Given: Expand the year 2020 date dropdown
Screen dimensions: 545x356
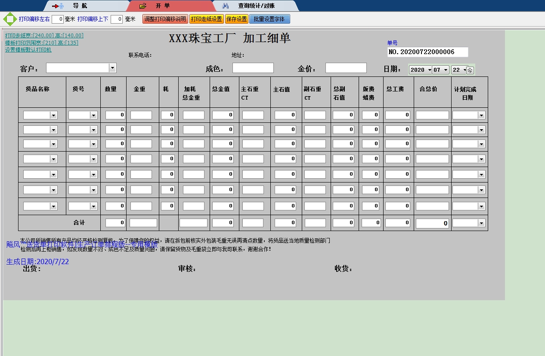Looking at the screenshot, I should pos(430,70).
